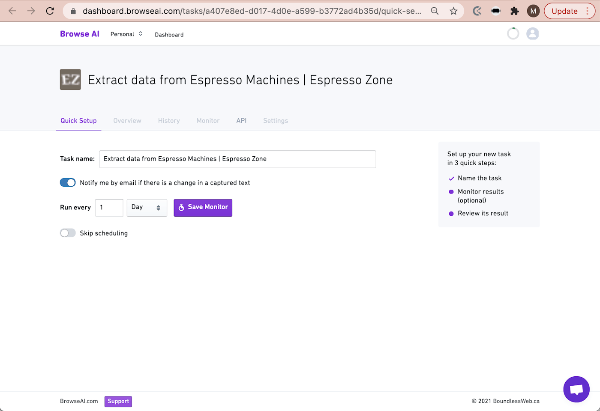Click the Support button in the footer

pyautogui.click(x=118, y=402)
